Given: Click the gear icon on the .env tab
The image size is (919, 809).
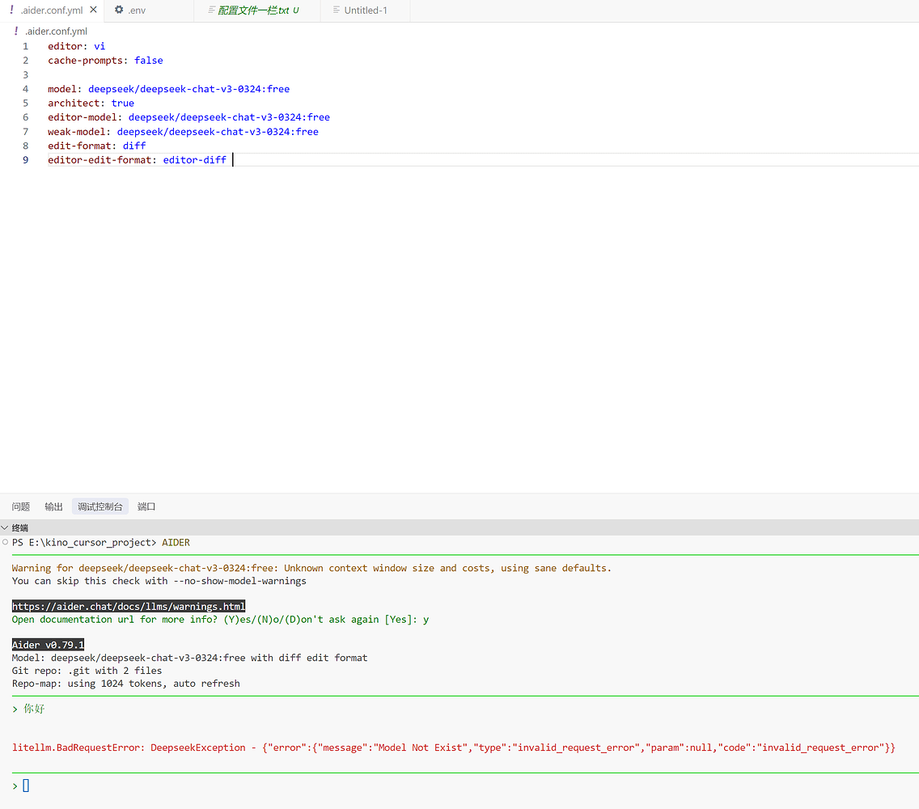Looking at the screenshot, I should pos(119,10).
